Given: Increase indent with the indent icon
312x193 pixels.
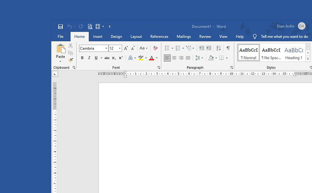Looking at the screenshot, I should pos(209,48).
